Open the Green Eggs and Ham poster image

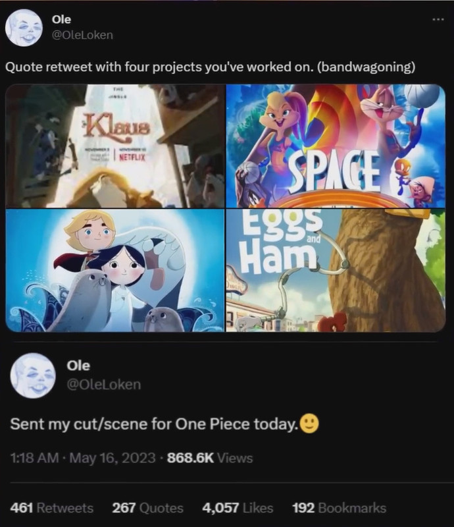[336, 271]
